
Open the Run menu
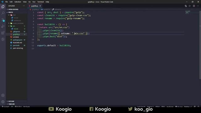(34, 2)
